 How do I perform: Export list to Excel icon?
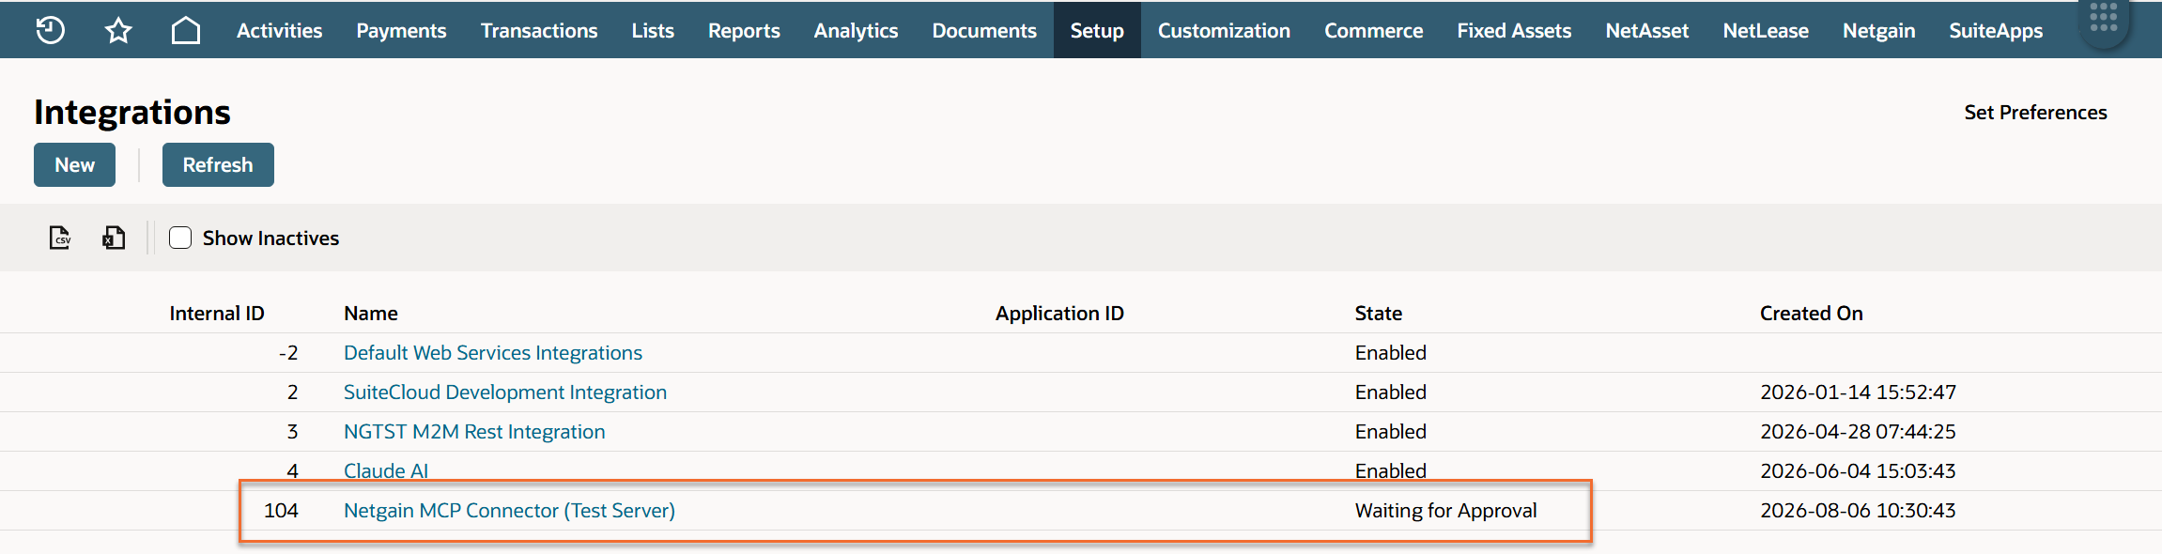click(114, 238)
